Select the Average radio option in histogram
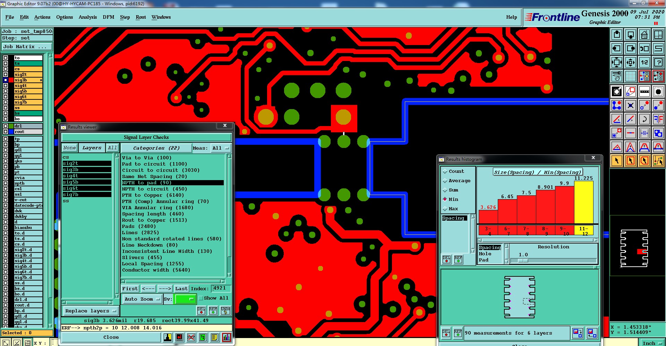The image size is (666, 346). coord(445,181)
